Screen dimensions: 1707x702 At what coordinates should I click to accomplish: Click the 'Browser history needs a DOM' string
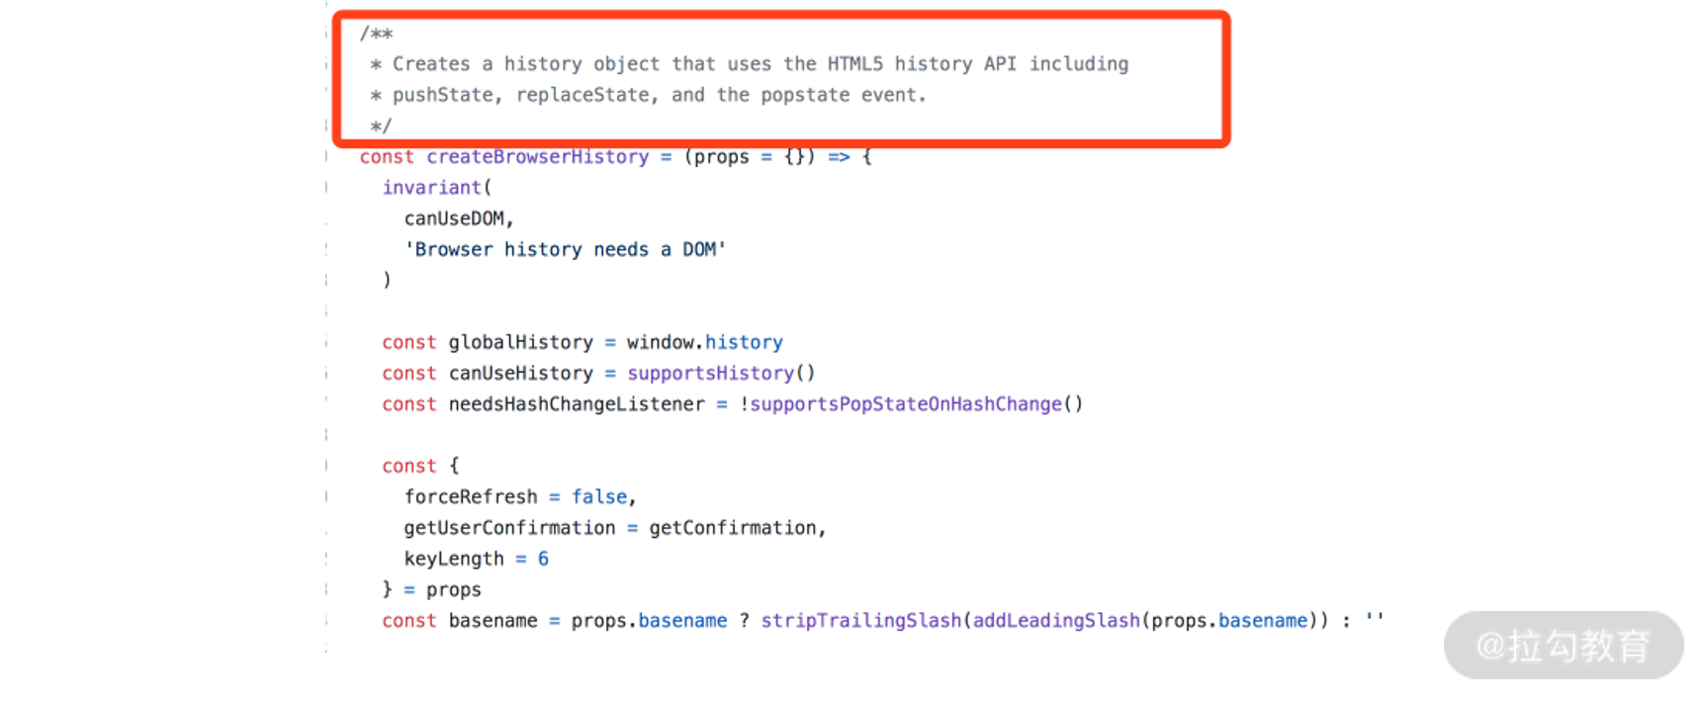tap(565, 250)
